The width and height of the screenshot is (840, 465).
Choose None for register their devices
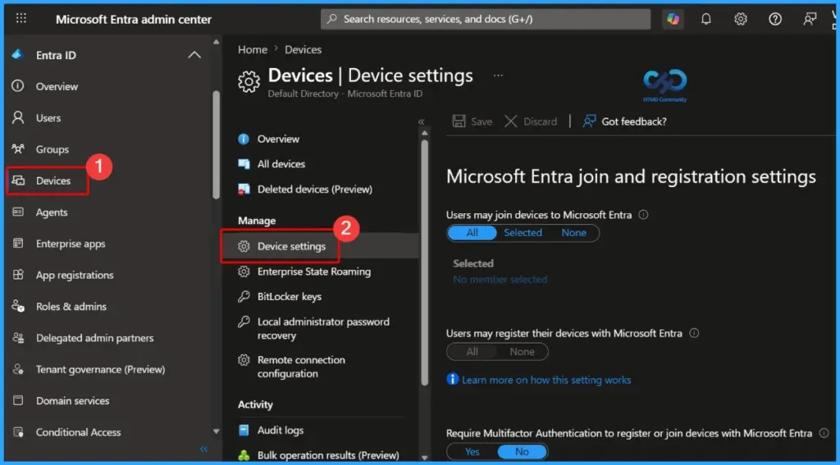[523, 352]
